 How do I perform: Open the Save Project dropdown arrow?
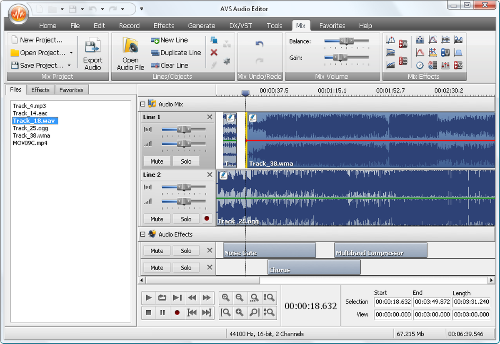(70, 65)
